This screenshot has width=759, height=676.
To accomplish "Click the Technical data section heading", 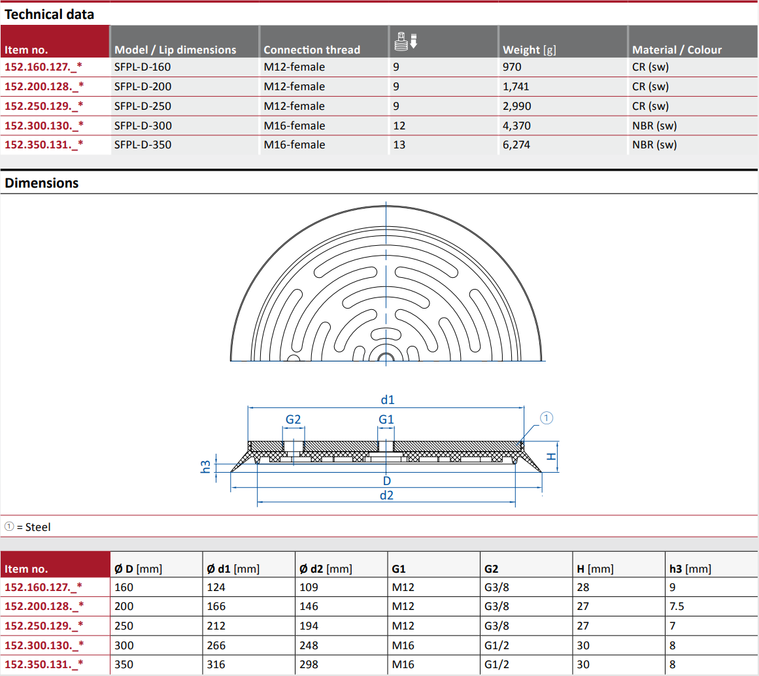I will (49, 14).
